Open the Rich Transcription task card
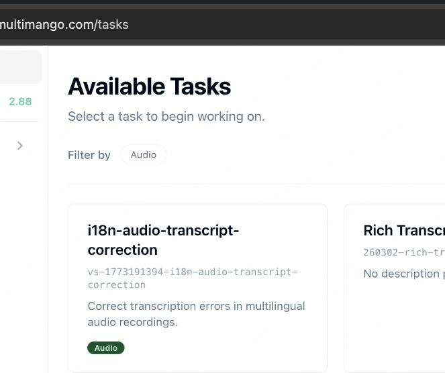 point(395,288)
